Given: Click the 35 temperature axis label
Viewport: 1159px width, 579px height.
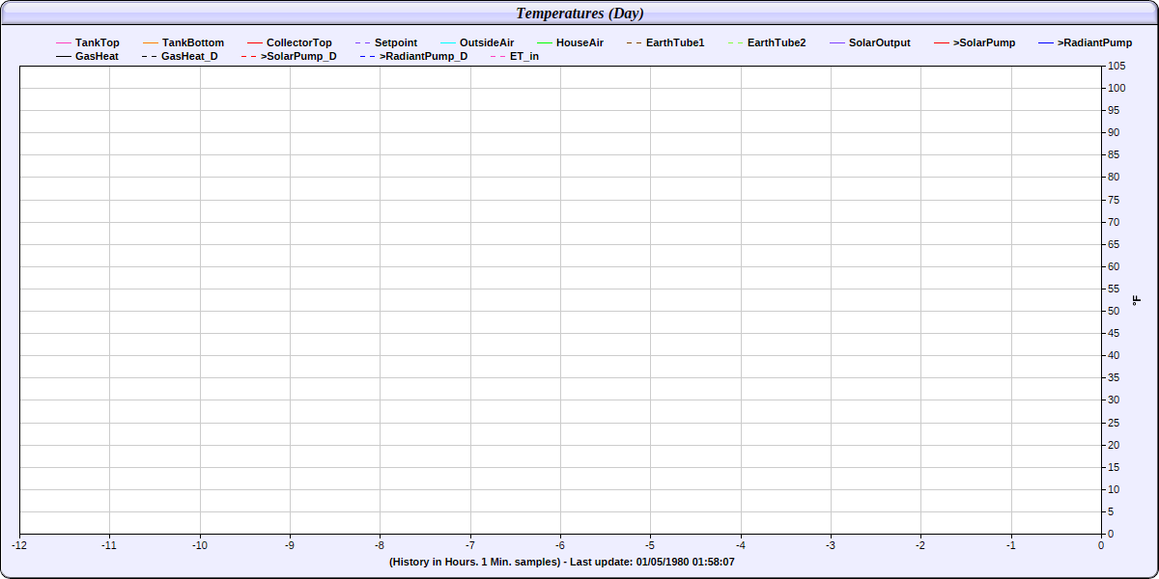Looking at the screenshot, I should point(1114,377).
